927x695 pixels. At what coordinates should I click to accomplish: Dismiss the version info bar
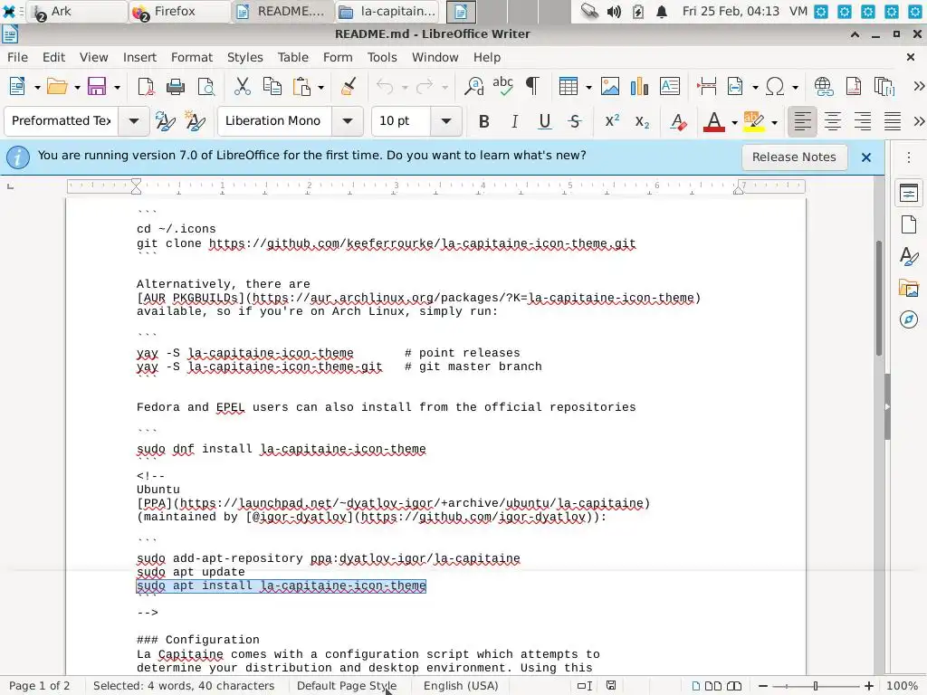tap(866, 157)
